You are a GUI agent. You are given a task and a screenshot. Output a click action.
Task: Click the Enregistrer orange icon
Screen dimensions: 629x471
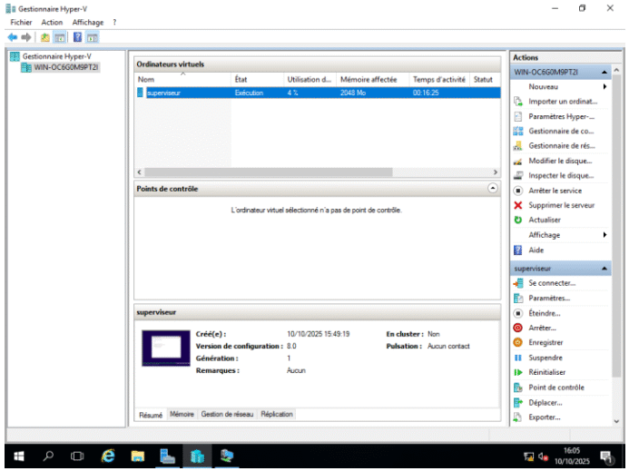tap(518, 343)
